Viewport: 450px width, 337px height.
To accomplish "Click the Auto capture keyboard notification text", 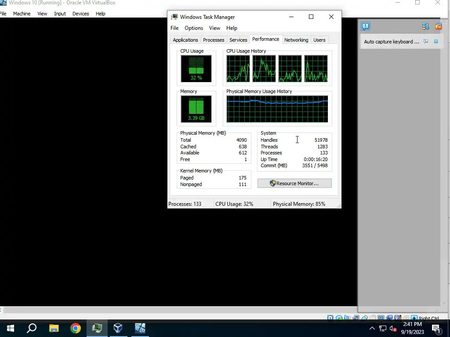I will 392,42.
